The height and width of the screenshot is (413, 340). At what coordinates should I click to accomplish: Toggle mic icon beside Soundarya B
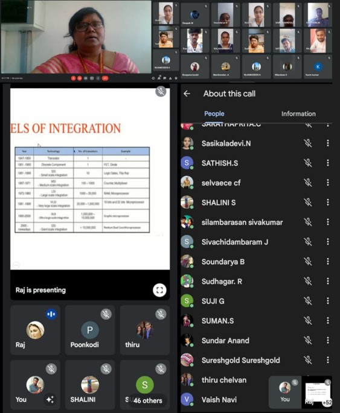point(307,262)
